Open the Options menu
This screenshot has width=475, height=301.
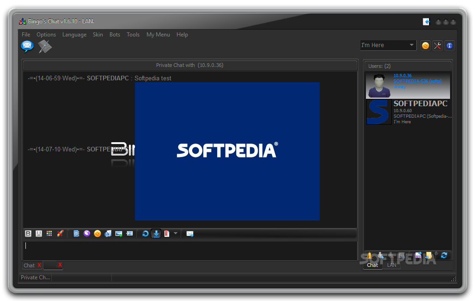pos(46,35)
